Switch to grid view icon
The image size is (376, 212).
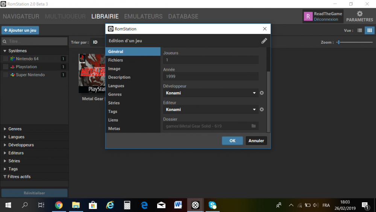[x=369, y=31]
